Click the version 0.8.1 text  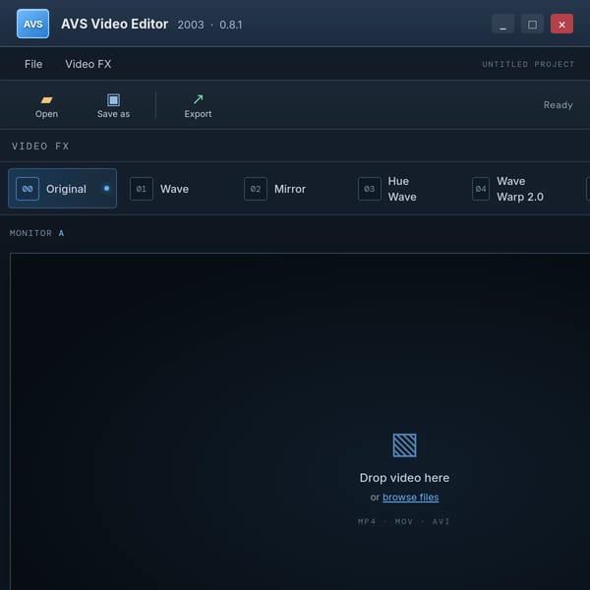click(x=231, y=25)
